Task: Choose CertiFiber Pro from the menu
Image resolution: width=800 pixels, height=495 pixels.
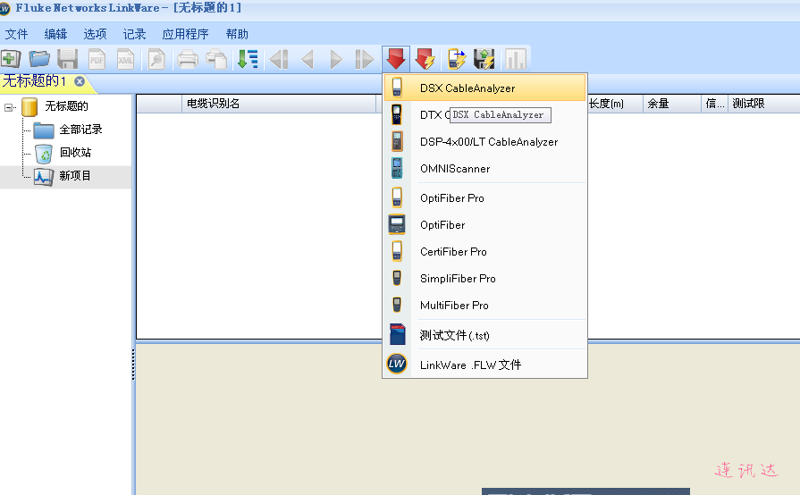Action: 453,252
